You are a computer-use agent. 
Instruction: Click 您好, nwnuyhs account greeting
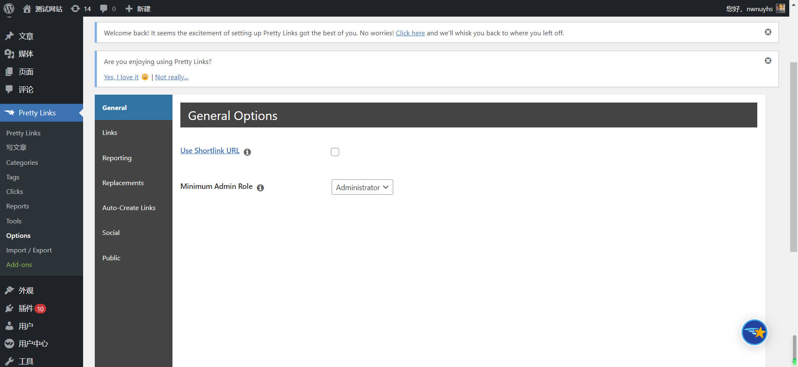tap(749, 9)
